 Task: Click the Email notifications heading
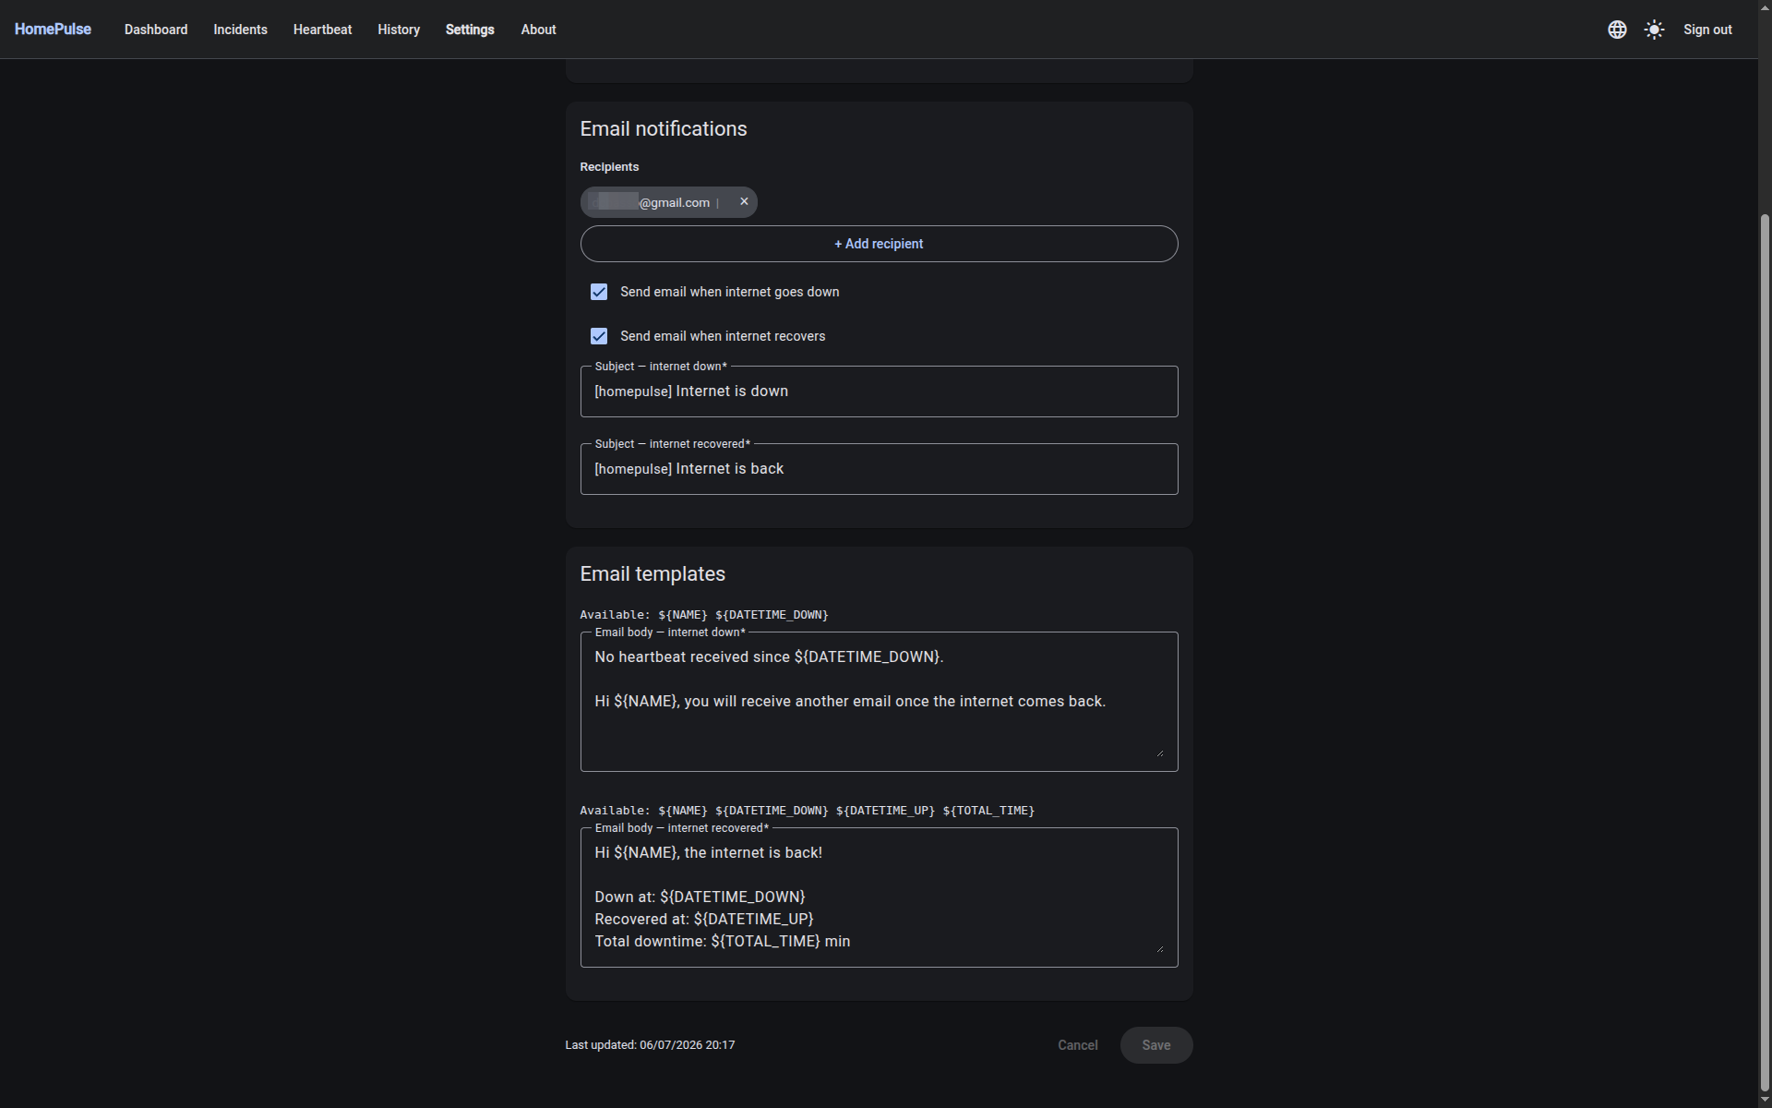click(x=664, y=129)
